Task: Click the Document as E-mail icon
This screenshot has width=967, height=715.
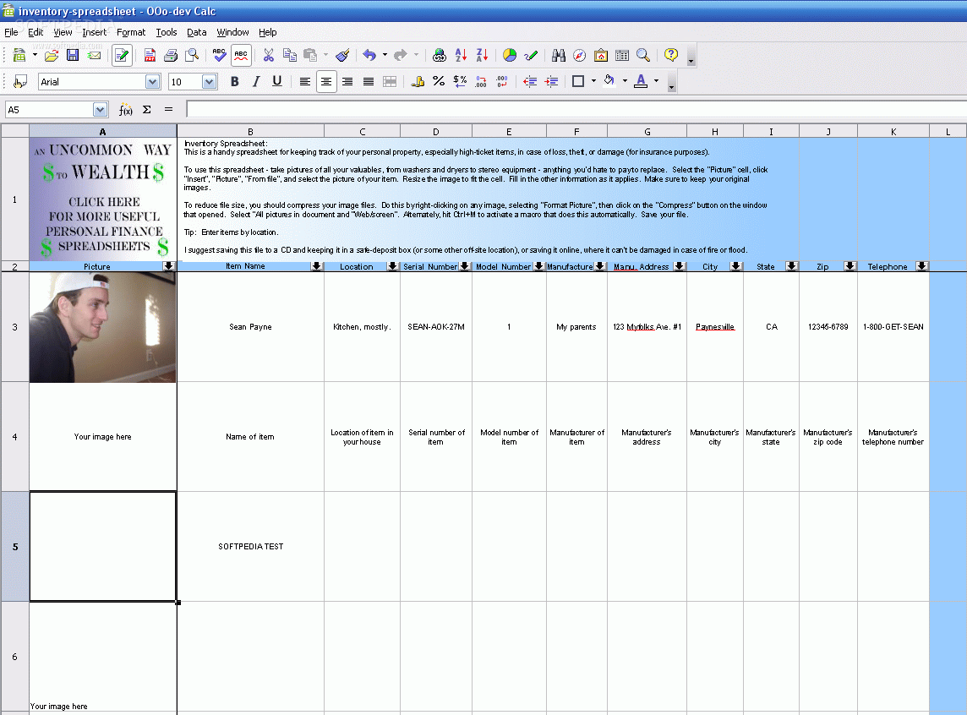Action: click(94, 56)
